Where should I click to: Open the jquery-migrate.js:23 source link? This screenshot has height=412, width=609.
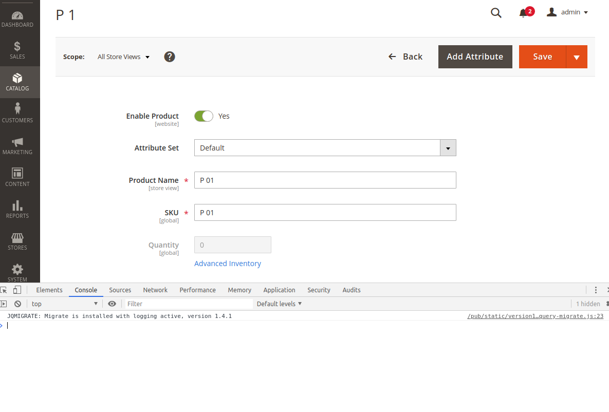pos(535,316)
